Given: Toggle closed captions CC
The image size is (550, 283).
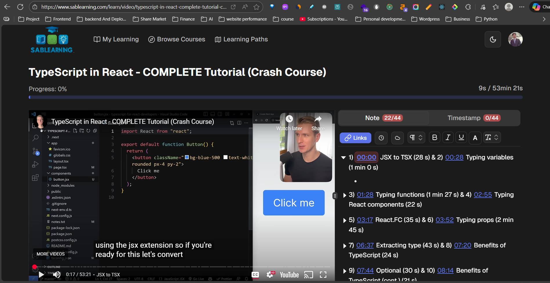Looking at the screenshot, I should (x=255, y=275).
